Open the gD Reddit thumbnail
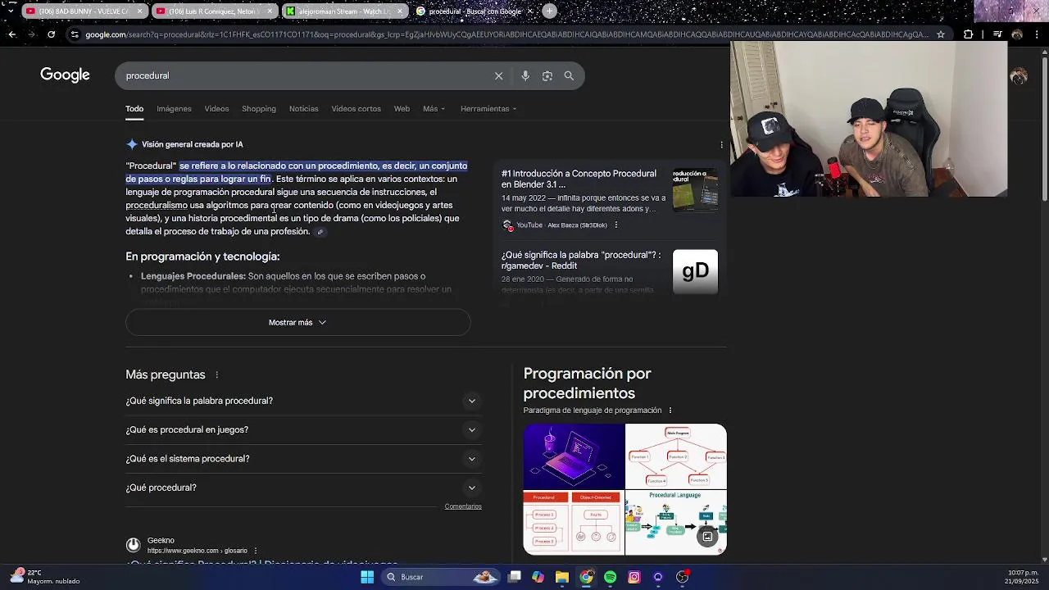This screenshot has width=1049, height=590. pyautogui.click(x=695, y=272)
